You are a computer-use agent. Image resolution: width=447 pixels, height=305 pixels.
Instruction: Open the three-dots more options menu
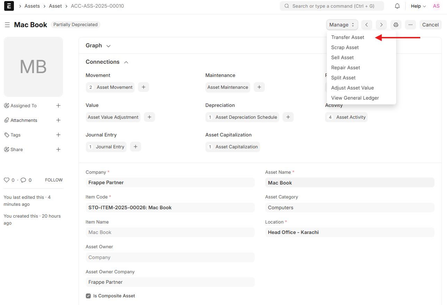(411, 25)
